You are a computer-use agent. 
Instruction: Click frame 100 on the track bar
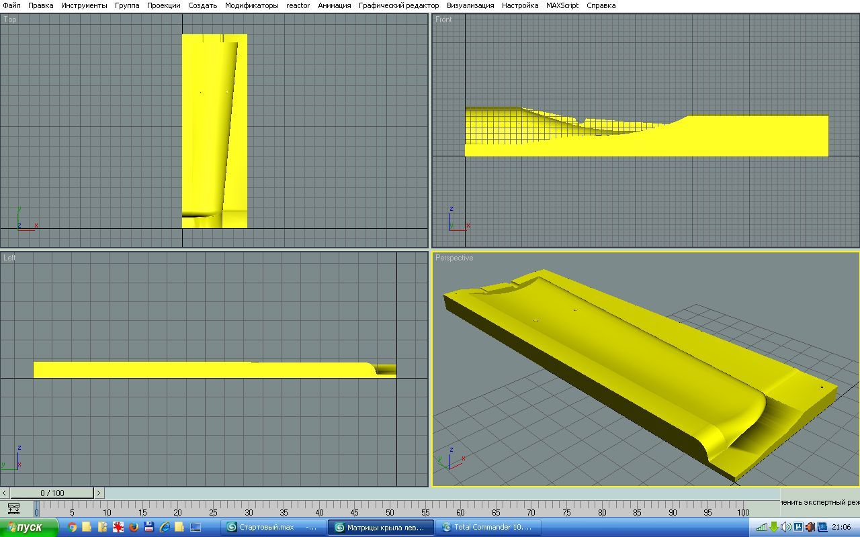point(743,511)
